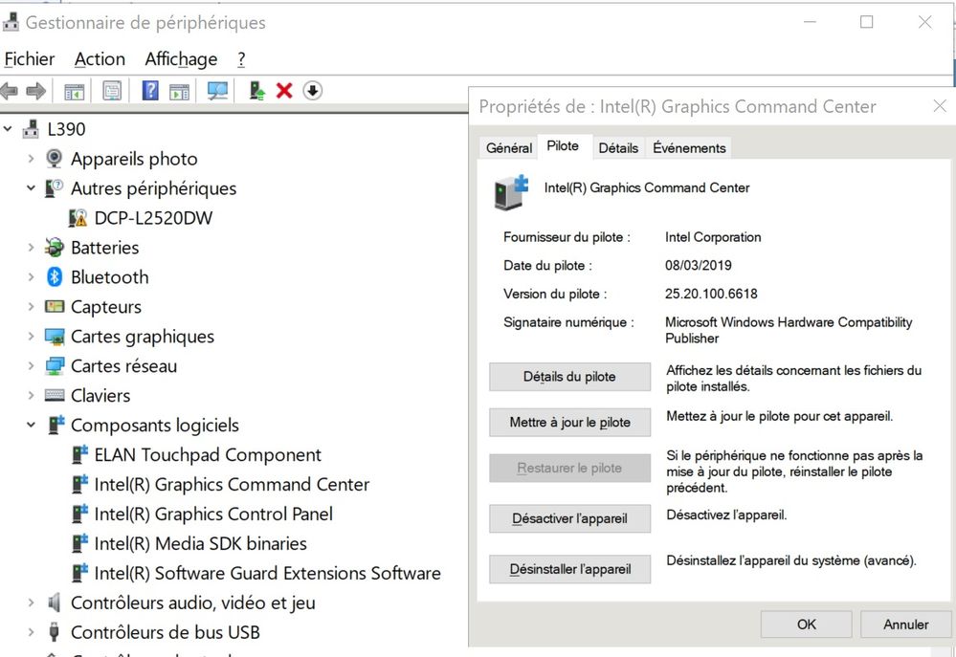This screenshot has height=657, width=956.
Task: Click the red X uninstall device icon
Action: tap(284, 91)
